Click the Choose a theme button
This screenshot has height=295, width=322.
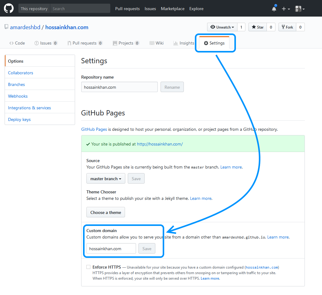tap(105, 212)
